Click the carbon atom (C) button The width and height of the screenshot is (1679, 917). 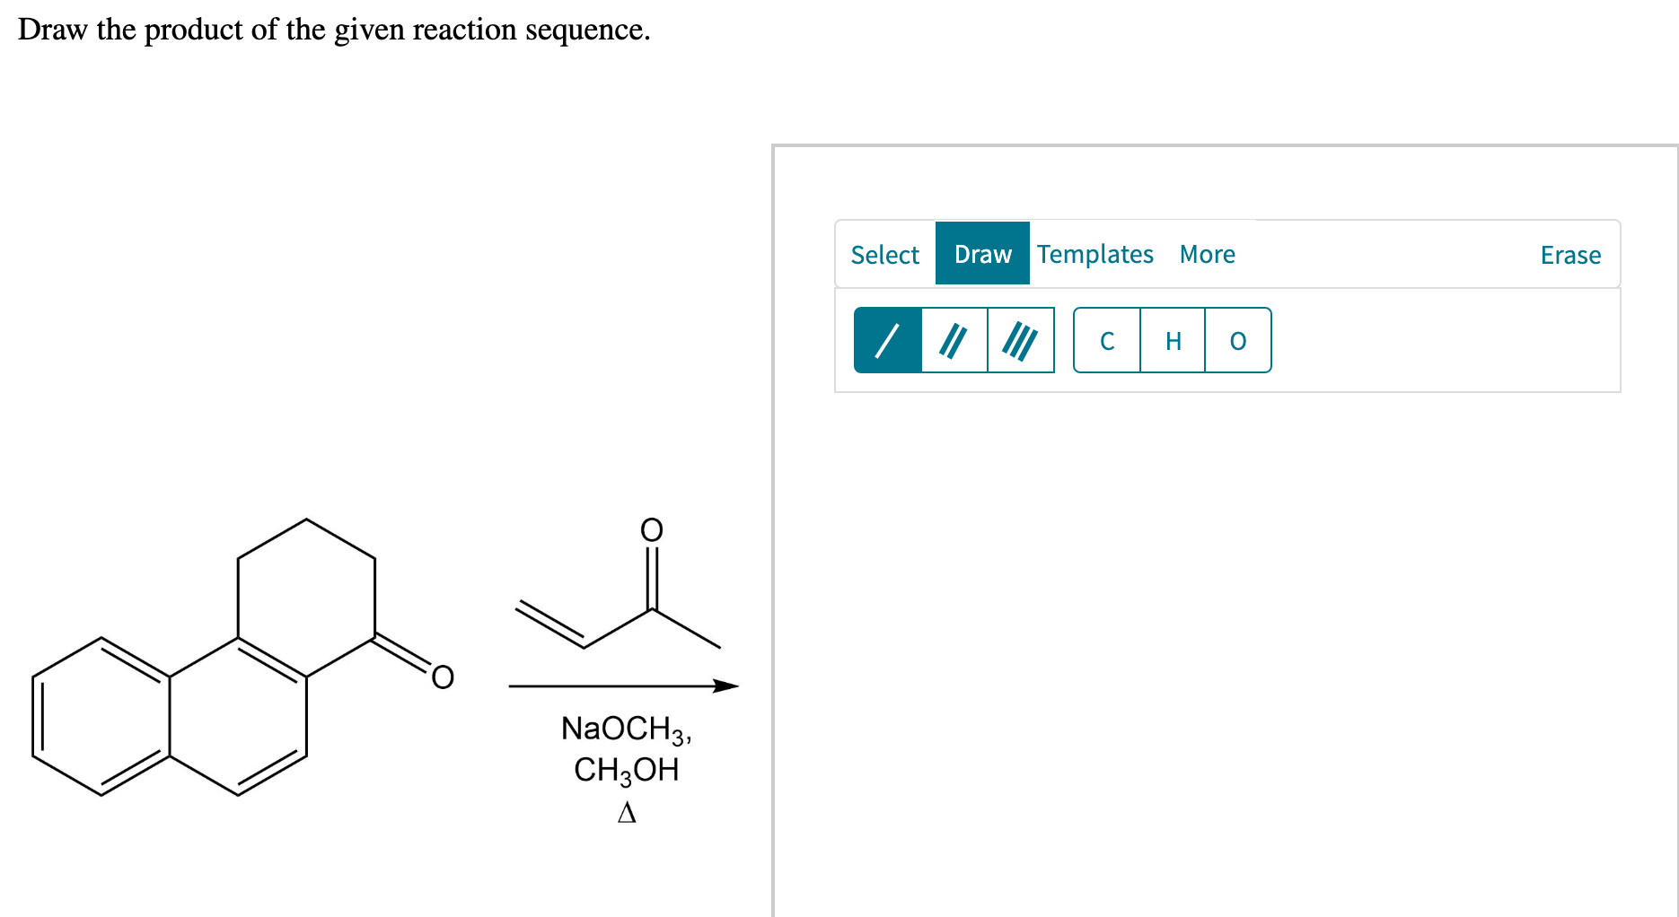click(1107, 339)
